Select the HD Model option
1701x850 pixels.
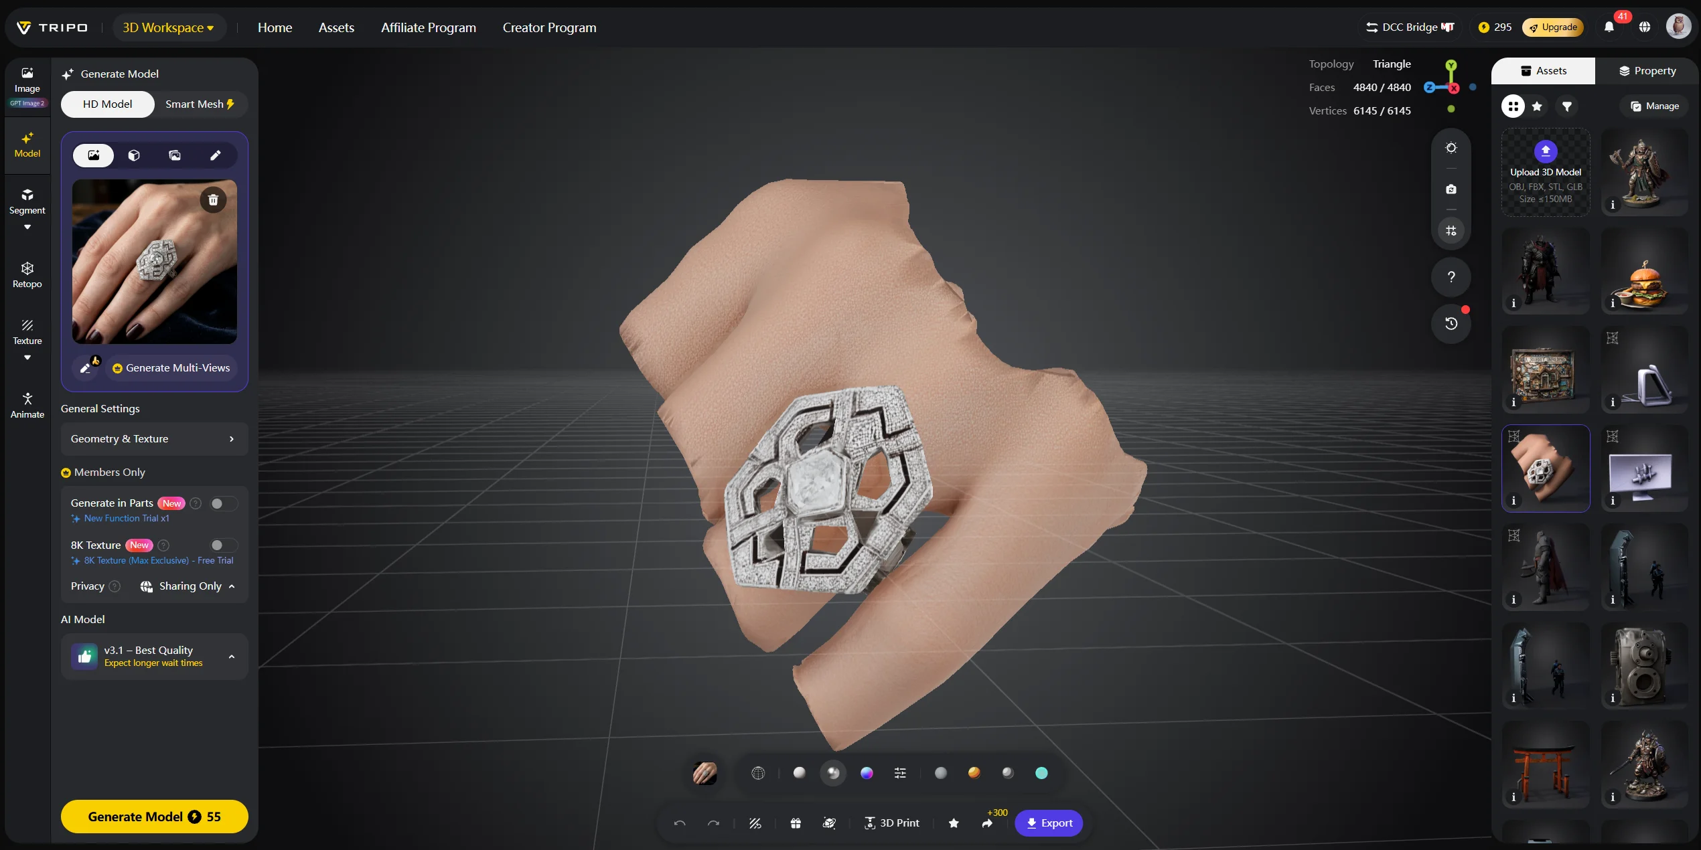click(x=108, y=104)
